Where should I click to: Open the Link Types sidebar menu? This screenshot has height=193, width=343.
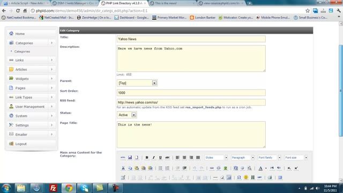(32, 98)
